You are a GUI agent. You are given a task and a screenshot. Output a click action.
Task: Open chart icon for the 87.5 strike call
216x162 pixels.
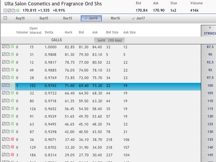(x=4, y=46)
